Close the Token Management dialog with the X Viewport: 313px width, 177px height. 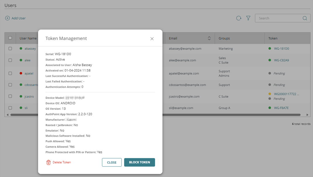pos(152,39)
